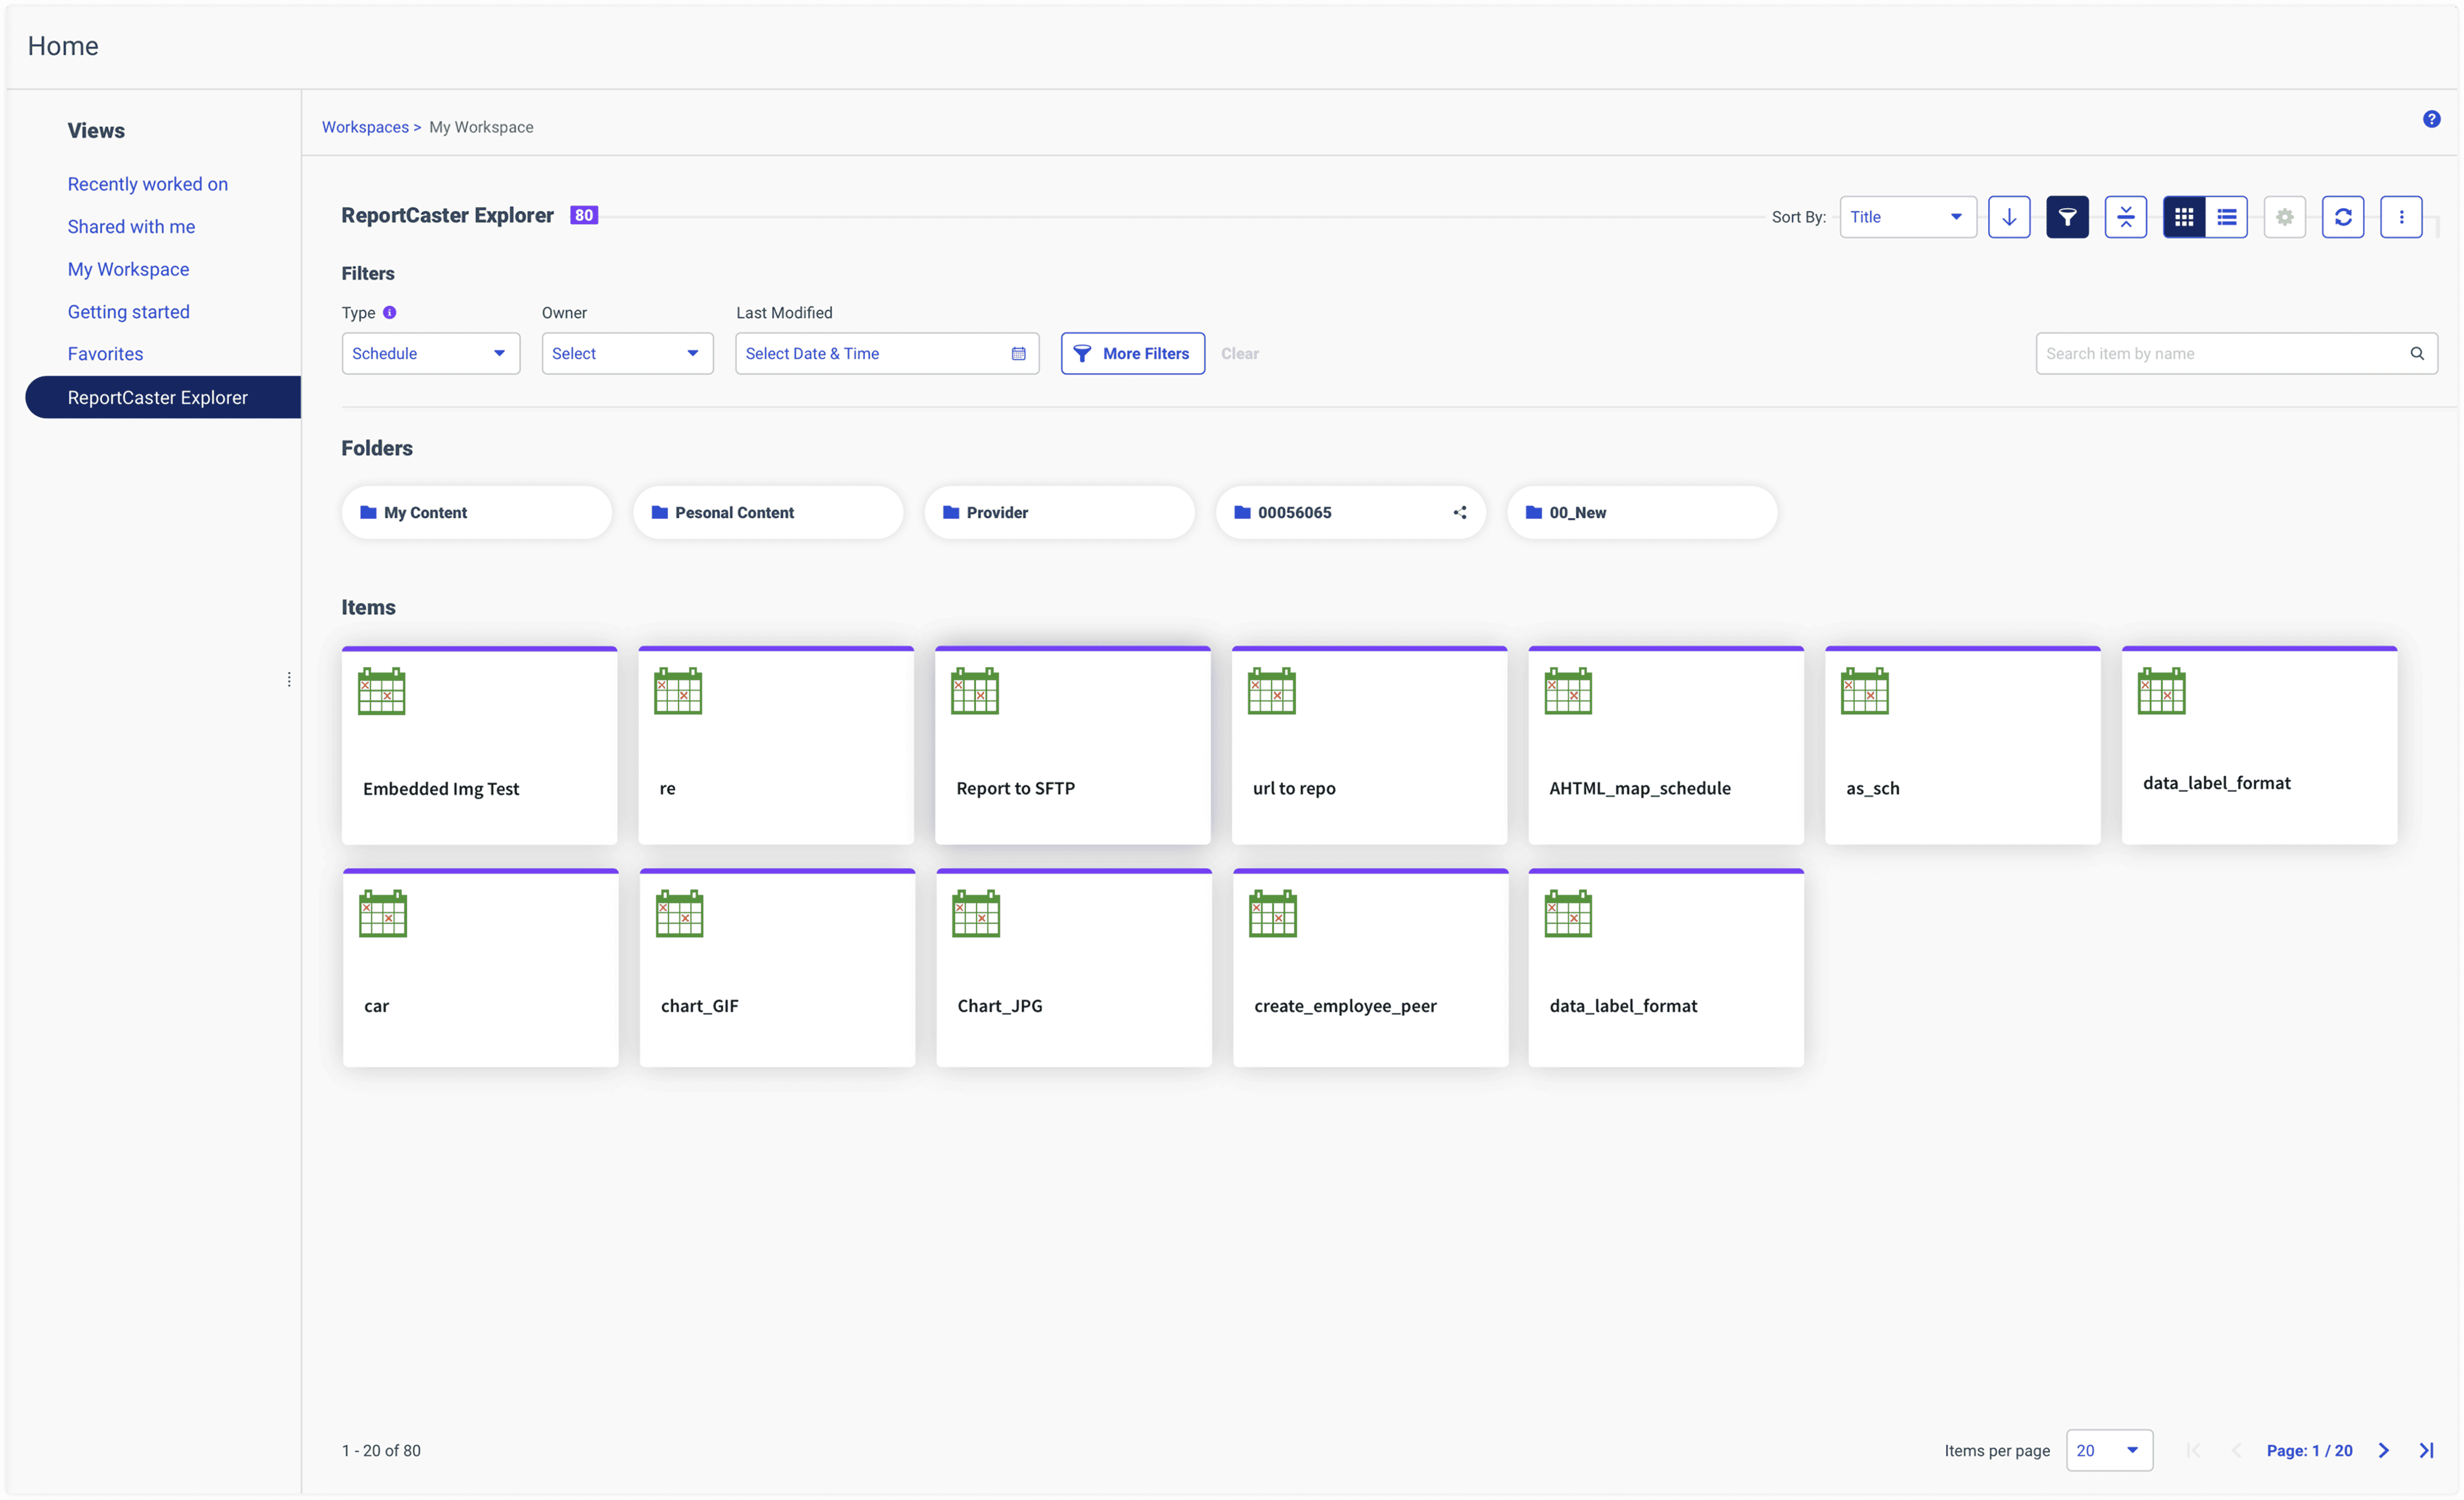The width and height of the screenshot is (2464, 1500).
Task: Select Shared with me in Views
Action: coord(131,227)
